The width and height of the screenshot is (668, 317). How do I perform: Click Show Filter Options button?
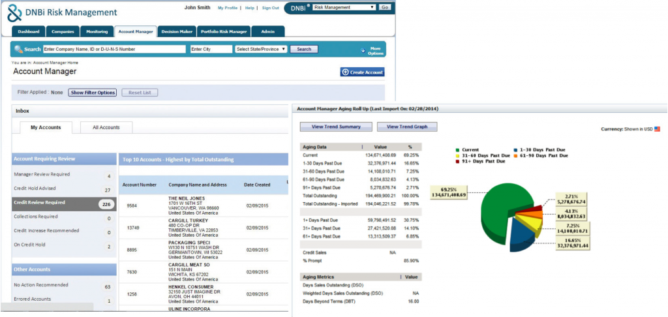point(93,93)
